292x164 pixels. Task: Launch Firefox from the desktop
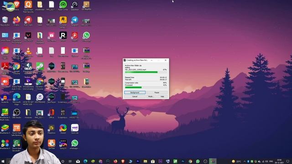coord(16,21)
